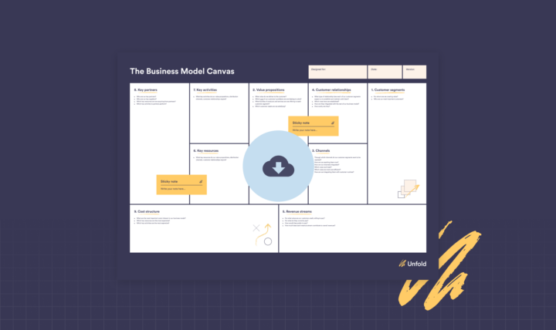Click "Sticky note" title near Customer relationships
Viewport: 556px width, 330px height.
point(300,123)
